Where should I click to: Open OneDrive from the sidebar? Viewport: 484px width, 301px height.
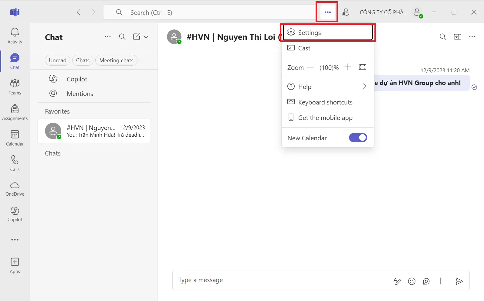click(x=15, y=189)
